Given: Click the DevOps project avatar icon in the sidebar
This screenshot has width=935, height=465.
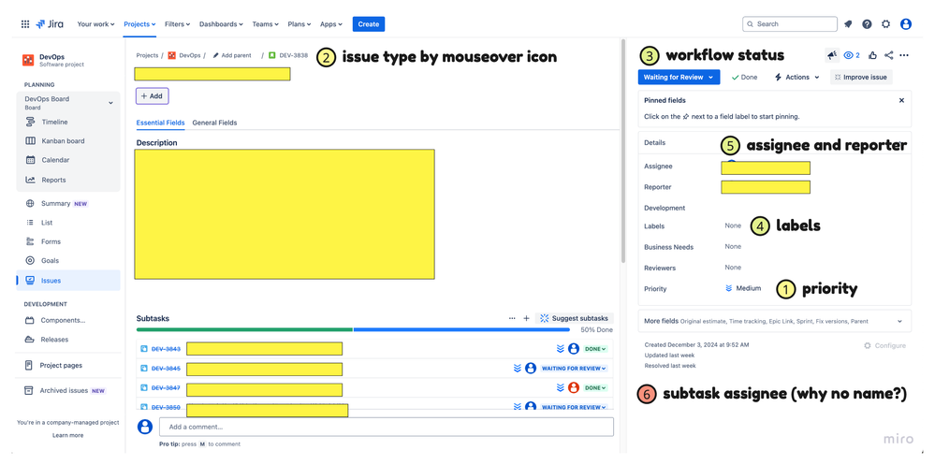Looking at the screenshot, I should 28,60.
